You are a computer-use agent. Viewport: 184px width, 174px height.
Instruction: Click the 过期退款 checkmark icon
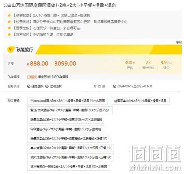pyautogui.click(x=47, y=86)
